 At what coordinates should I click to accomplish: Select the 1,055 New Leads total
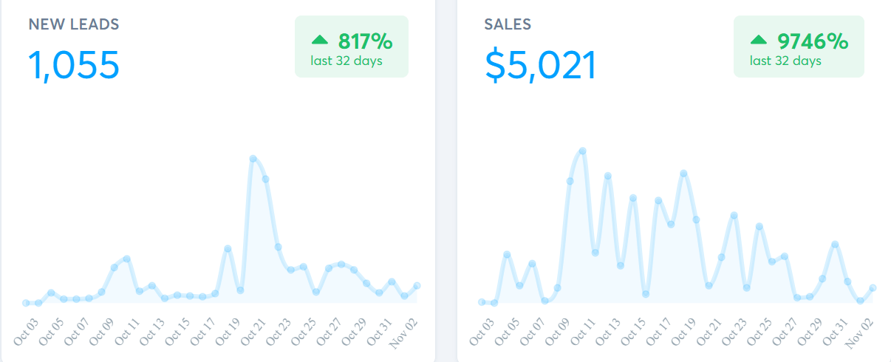[74, 65]
